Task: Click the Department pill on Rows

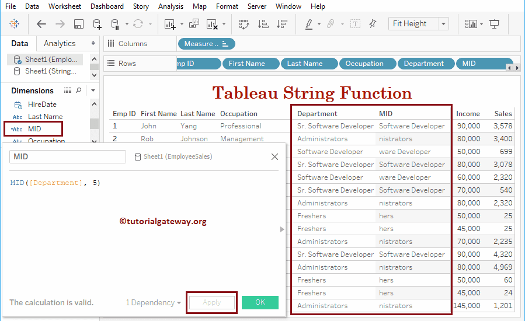Action: [426, 64]
